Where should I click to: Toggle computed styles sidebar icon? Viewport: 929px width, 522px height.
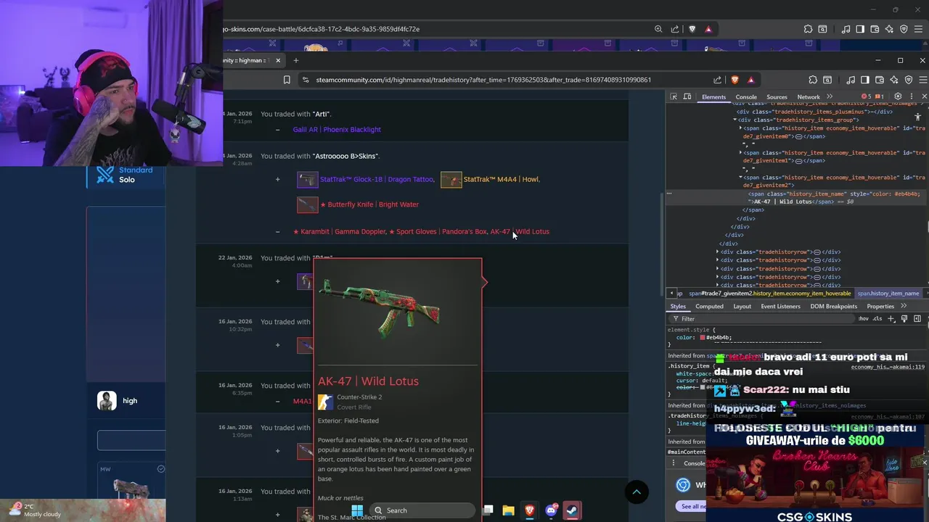pos(917,318)
